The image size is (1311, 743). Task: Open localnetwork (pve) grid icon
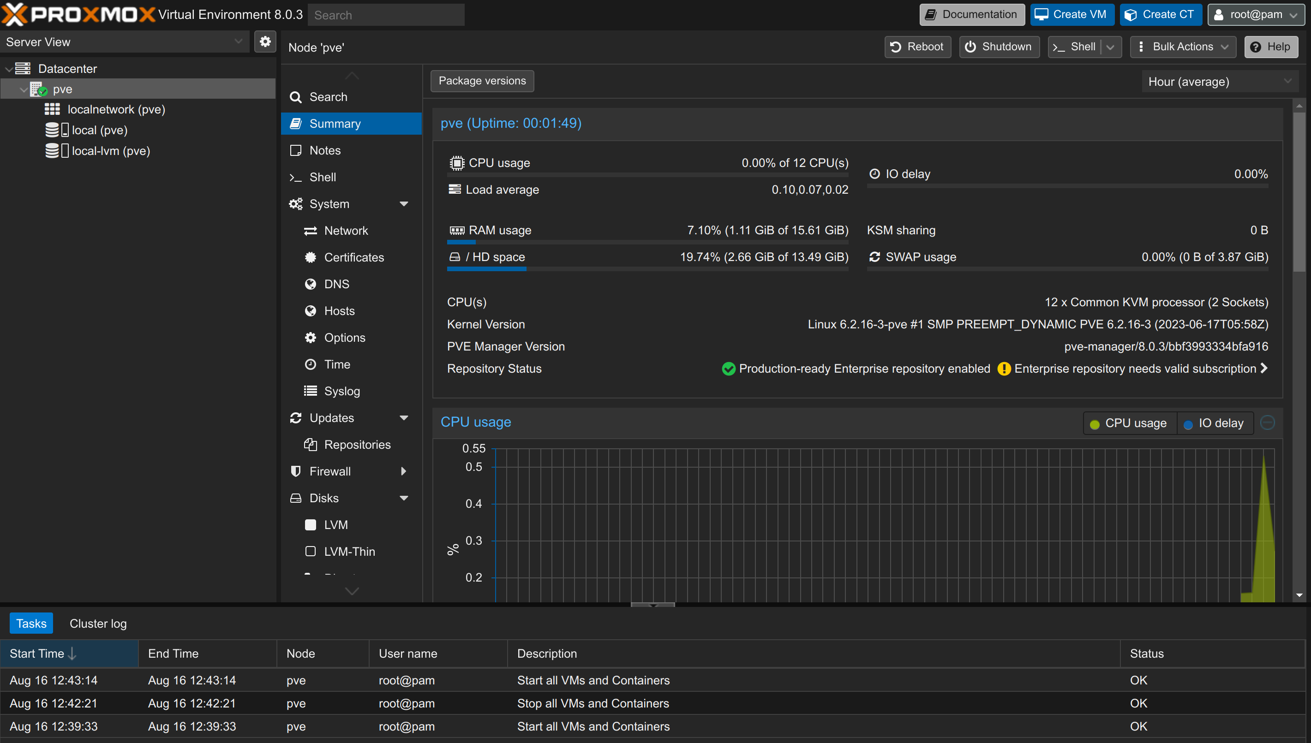click(x=52, y=109)
